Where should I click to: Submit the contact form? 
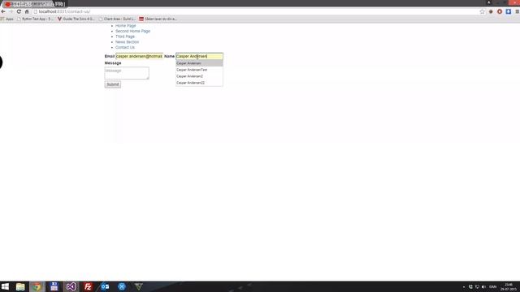pos(113,84)
